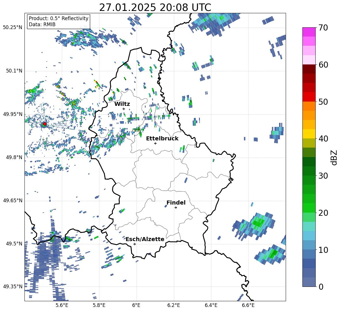The image size is (341, 311).
Task: Click the 6.2°E longitude label
Action: point(174,305)
